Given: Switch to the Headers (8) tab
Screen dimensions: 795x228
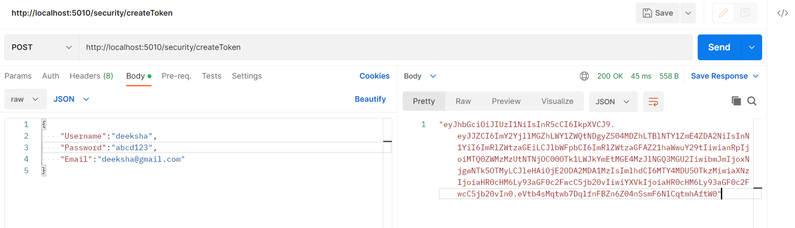Looking at the screenshot, I should point(91,76).
